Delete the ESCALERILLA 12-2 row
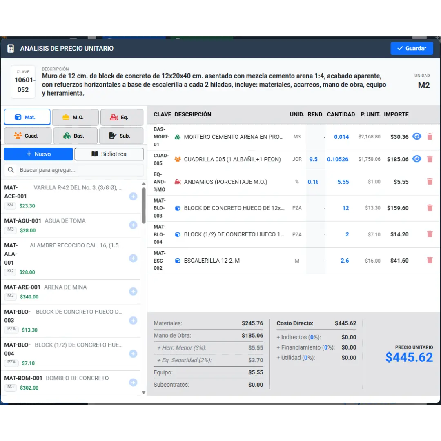 [x=430, y=261]
